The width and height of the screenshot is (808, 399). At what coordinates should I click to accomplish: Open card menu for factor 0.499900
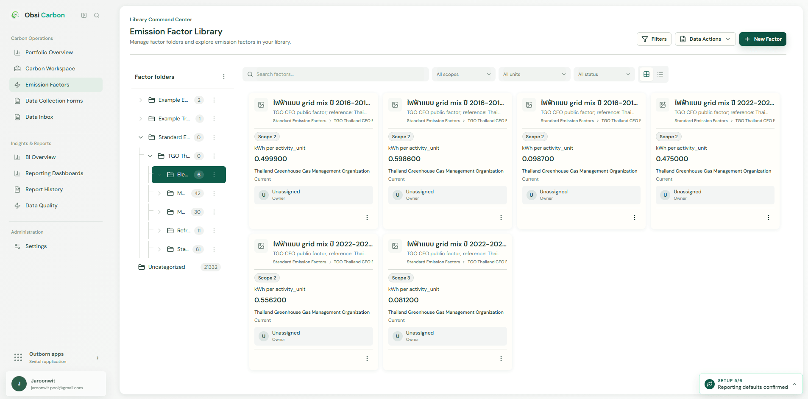point(367,218)
